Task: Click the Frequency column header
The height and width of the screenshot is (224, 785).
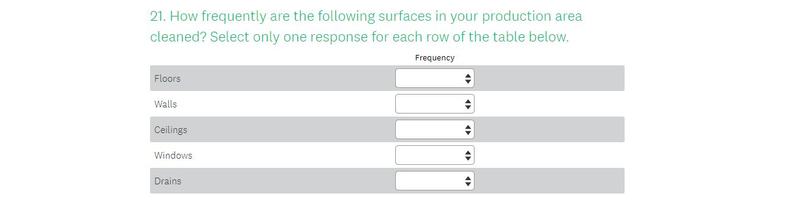Action: click(x=434, y=57)
